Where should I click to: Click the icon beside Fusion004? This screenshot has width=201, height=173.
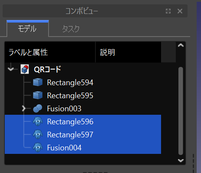pos(38,147)
